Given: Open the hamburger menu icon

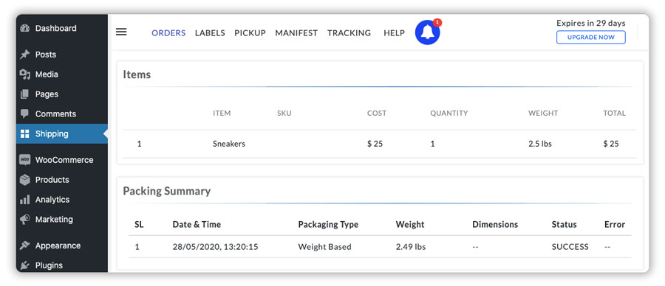Looking at the screenshot, I should coord(121,32).
